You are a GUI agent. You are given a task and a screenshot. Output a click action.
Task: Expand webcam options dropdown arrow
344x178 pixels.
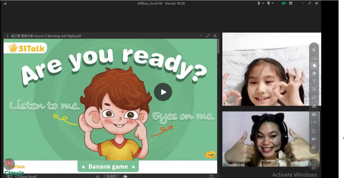point(273,3)
